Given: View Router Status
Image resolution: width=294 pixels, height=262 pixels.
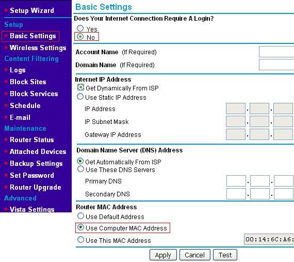Looking at the screenshot, I should [x=32, y=140].
